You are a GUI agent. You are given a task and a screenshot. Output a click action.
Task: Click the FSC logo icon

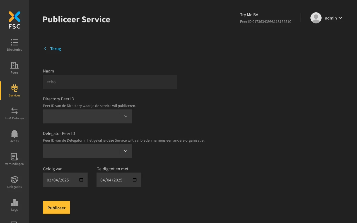coord(15,20)
